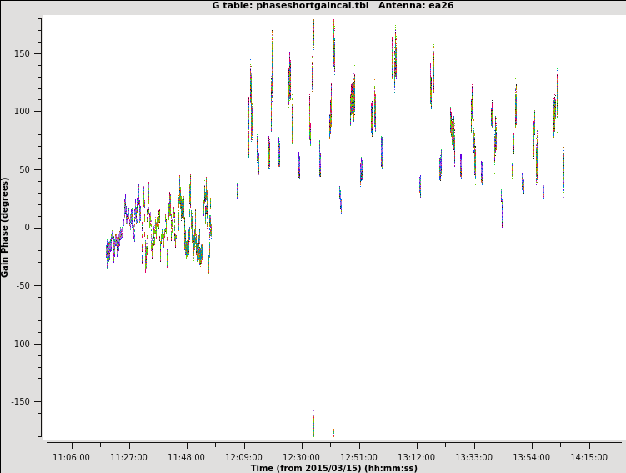The height and width of the screenshot is (473, 626).
Task: Click the 13:12:00 time tick label
Action: click(416, 457)
